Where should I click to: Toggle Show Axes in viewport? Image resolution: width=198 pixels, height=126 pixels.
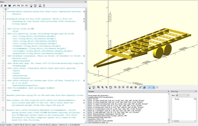149,87
